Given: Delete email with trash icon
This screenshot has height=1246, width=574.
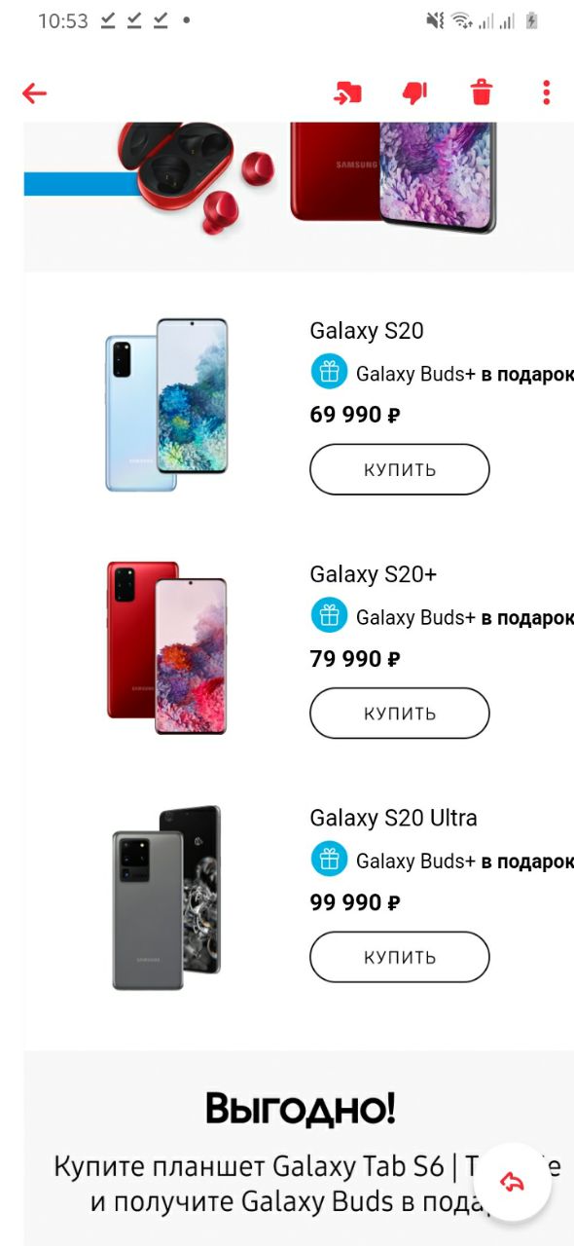Looking at the screenshot, I should [x=482, y=93].
